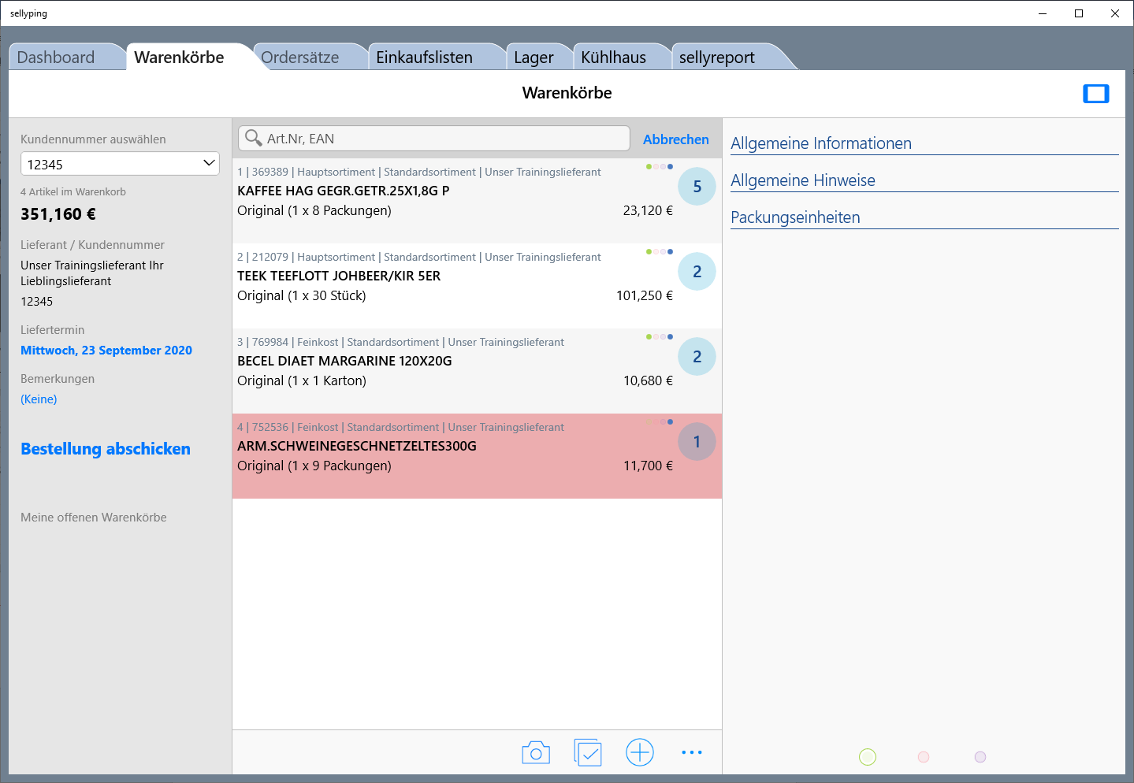This screenshot has height=783, width=1134.
Task: Click the Abbrechen link
Action: (x=675, y=139)
